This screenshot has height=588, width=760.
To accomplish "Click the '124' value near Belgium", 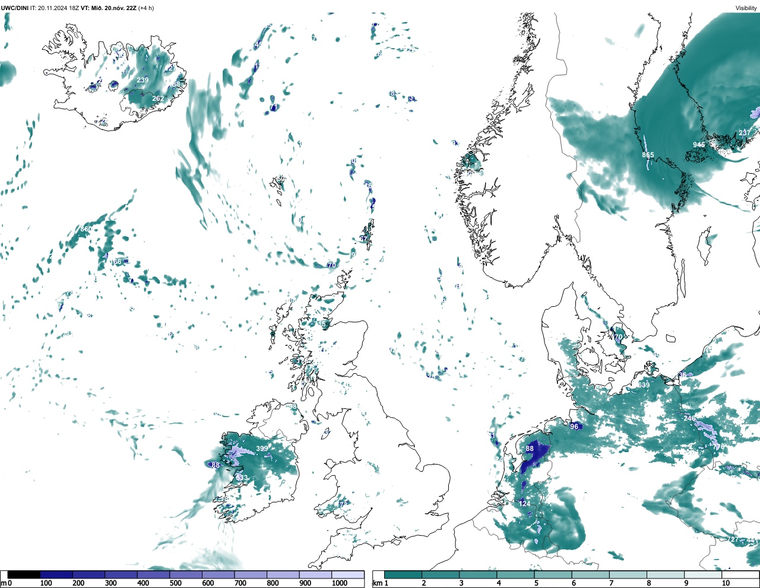I will (x=525, y=504).
